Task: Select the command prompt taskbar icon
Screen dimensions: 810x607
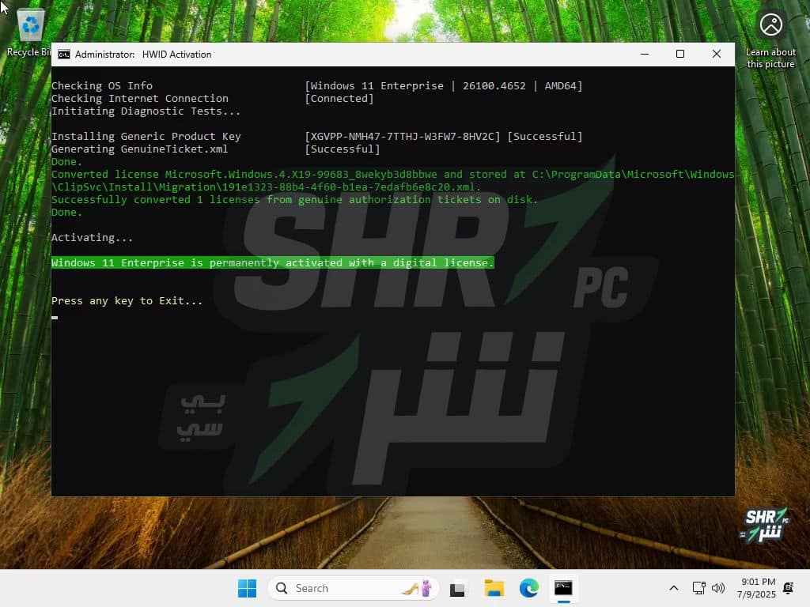Action: (x=563, y=588)
